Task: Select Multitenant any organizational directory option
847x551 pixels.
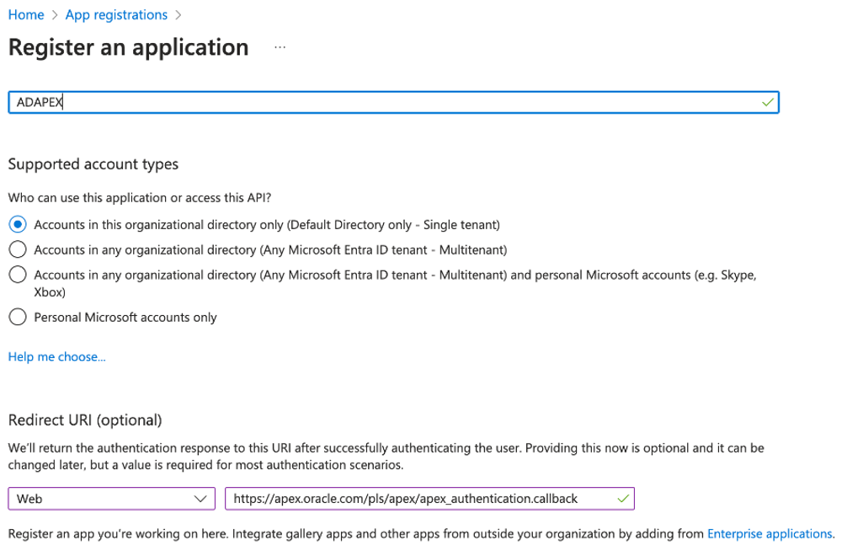Action: tap(17, 250)
